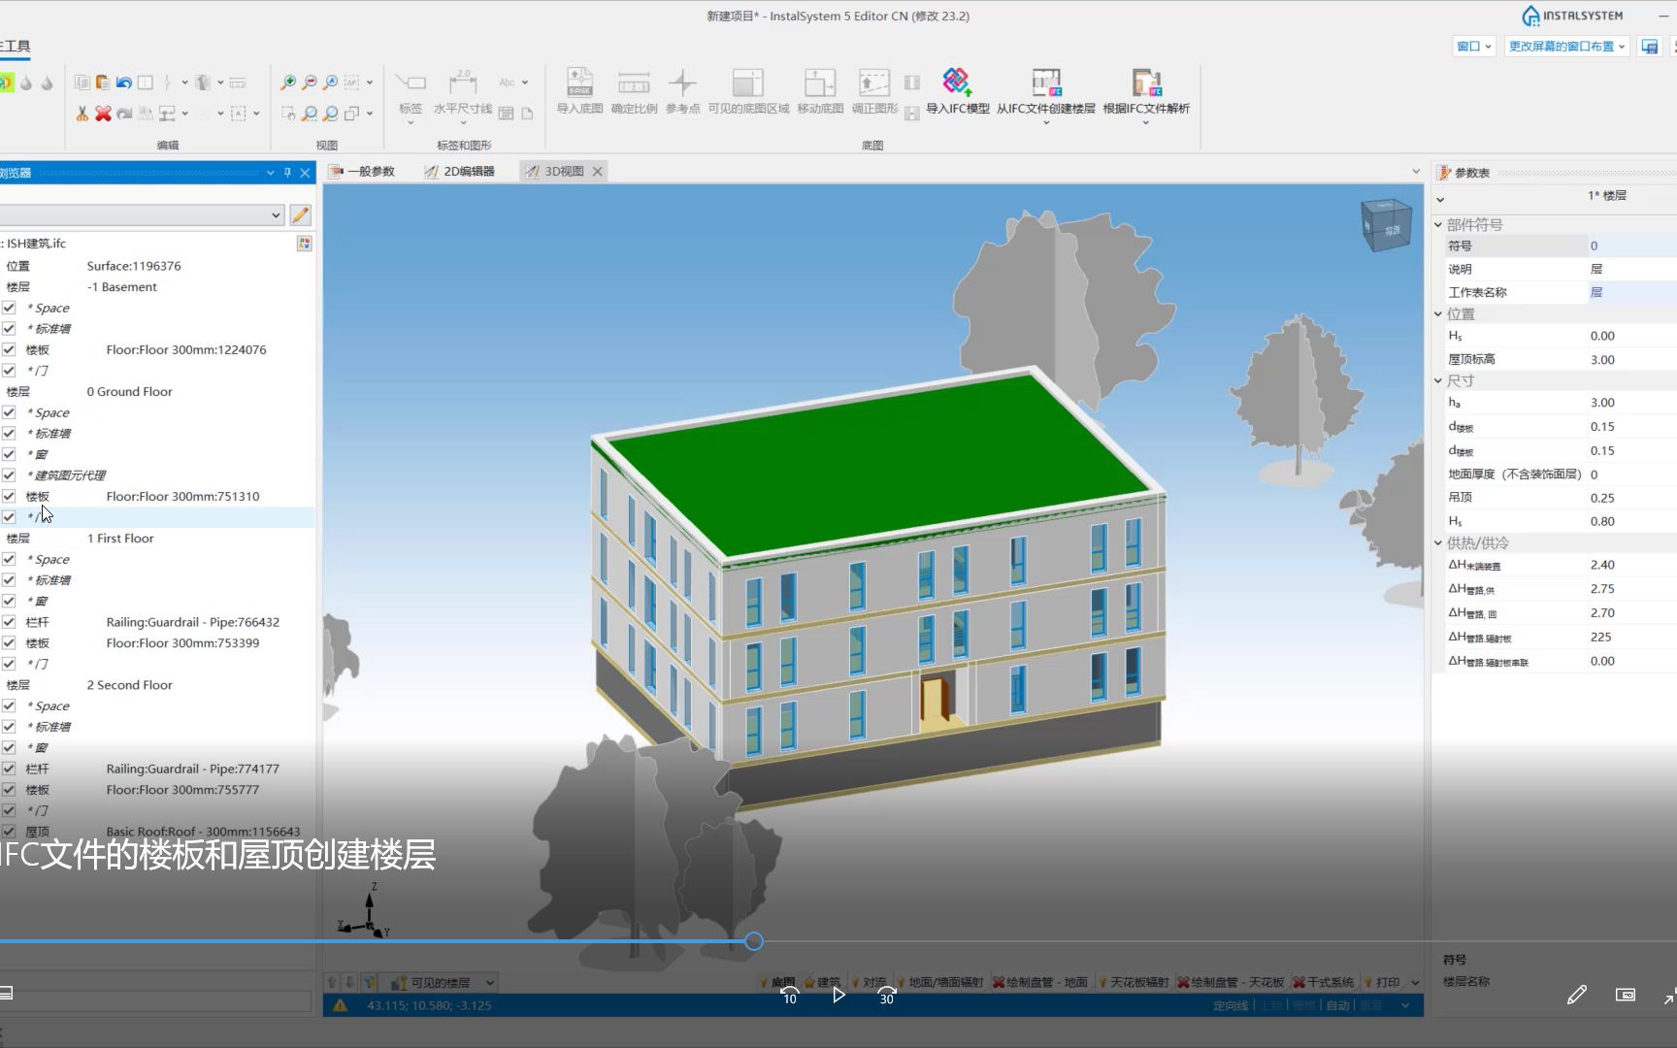Open the browser filter combo box dropdown
This screenshot has width=1677, height=1048.
click(276, 214)
